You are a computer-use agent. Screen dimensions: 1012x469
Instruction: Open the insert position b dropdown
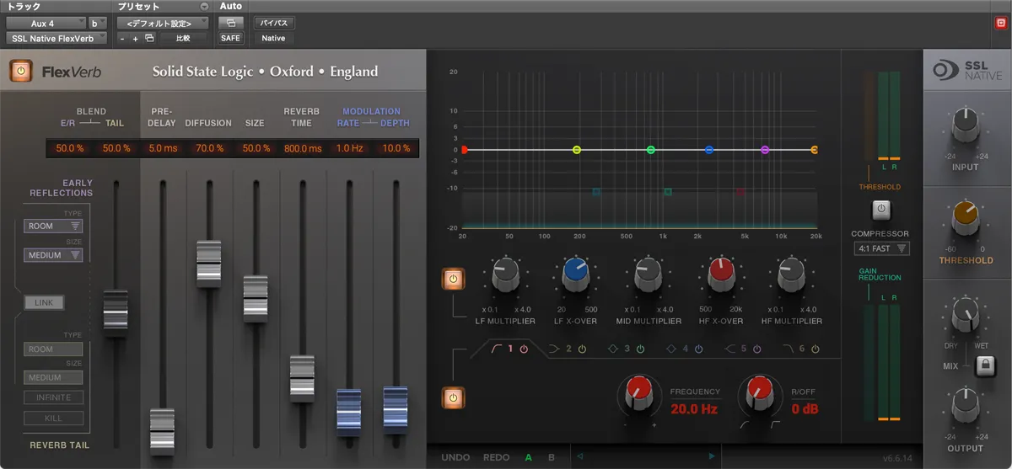[x=98, y=23]
